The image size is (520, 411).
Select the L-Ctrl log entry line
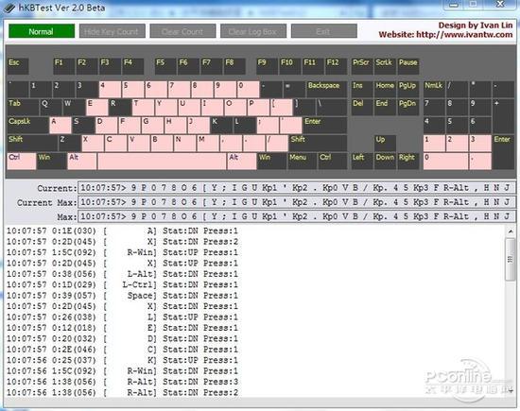122,284
